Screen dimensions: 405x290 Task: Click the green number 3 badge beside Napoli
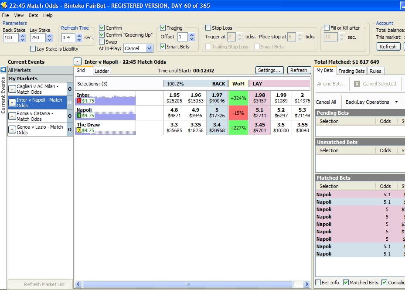[x=79, y=116]
